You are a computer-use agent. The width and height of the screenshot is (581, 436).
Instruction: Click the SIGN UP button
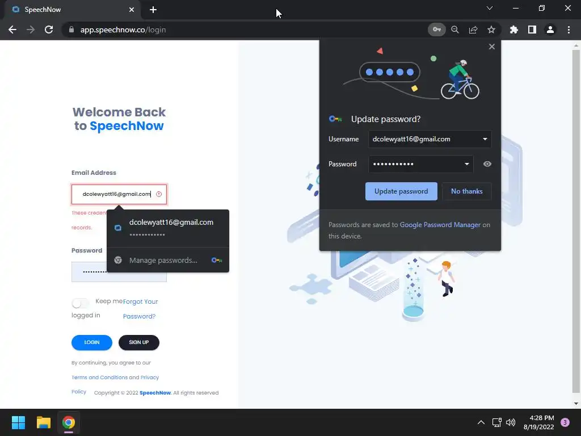(139, 342)
